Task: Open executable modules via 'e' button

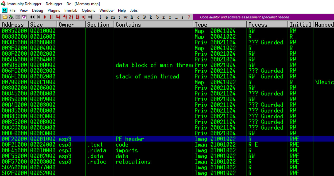Action: 106,17
